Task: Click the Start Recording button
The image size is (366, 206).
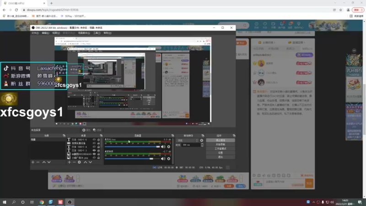Action: (221, 144)
